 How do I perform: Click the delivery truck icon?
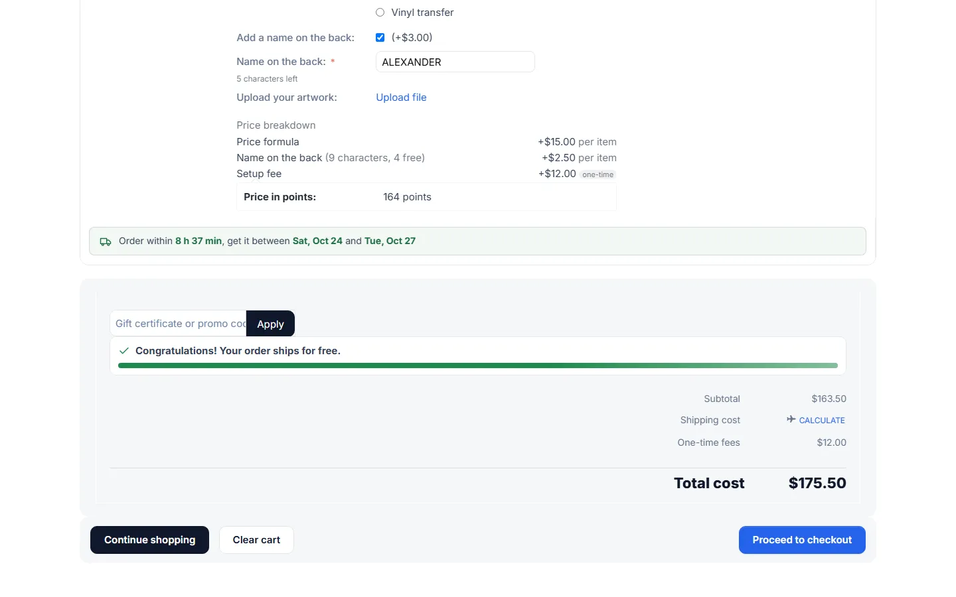click(106, 241)
